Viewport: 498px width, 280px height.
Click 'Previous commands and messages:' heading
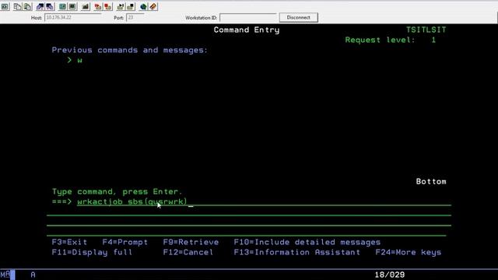click(130, 50)
